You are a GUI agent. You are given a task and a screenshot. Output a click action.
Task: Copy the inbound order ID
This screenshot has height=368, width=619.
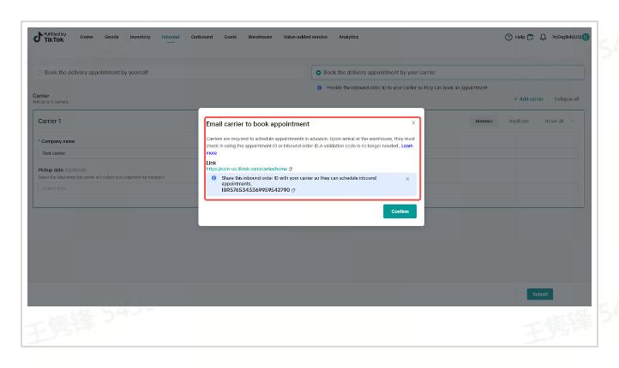click(x=293, y=190)
